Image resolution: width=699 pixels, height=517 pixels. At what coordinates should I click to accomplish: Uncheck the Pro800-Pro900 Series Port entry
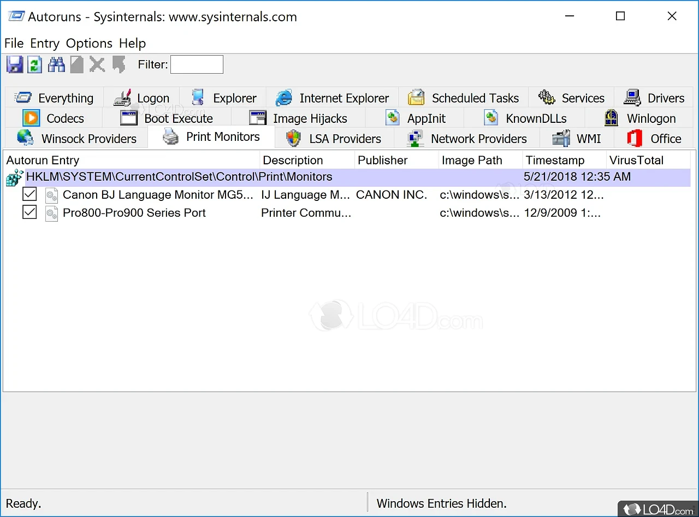tap(29, 212)
